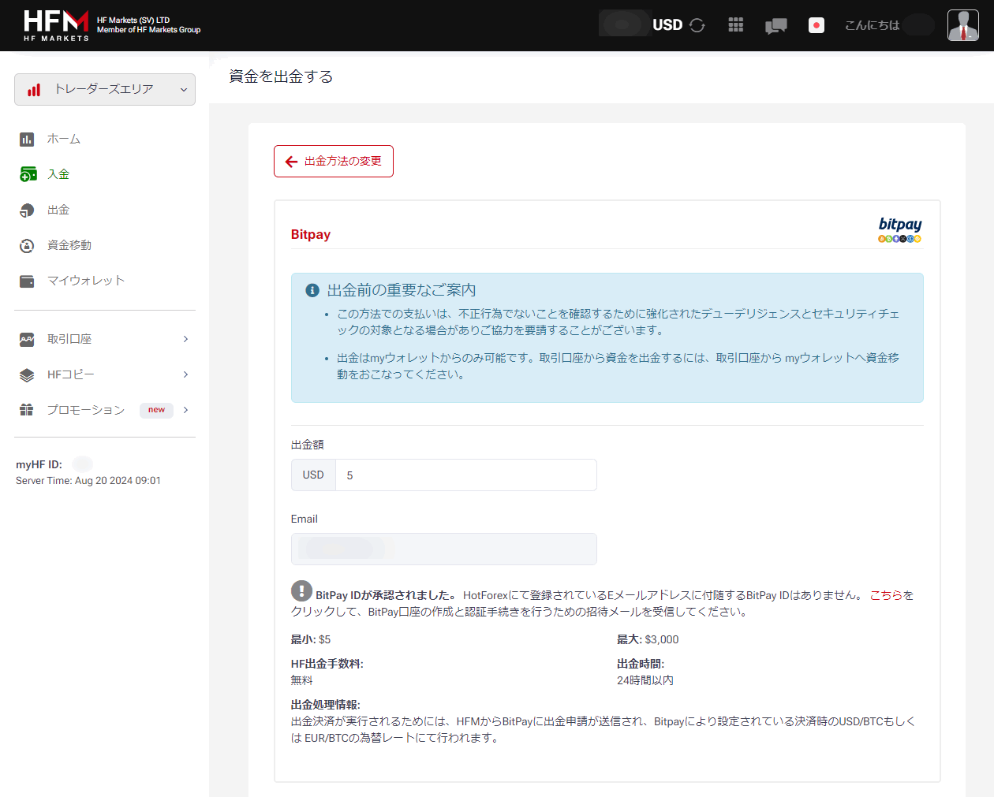Click the プロモーション gift icon
Screen dimensions: 994x797
(x=27, y=410)
